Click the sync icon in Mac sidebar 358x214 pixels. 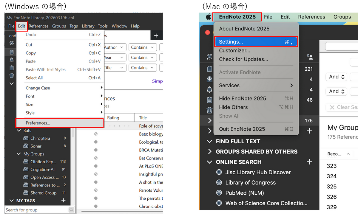coord(209,57)
